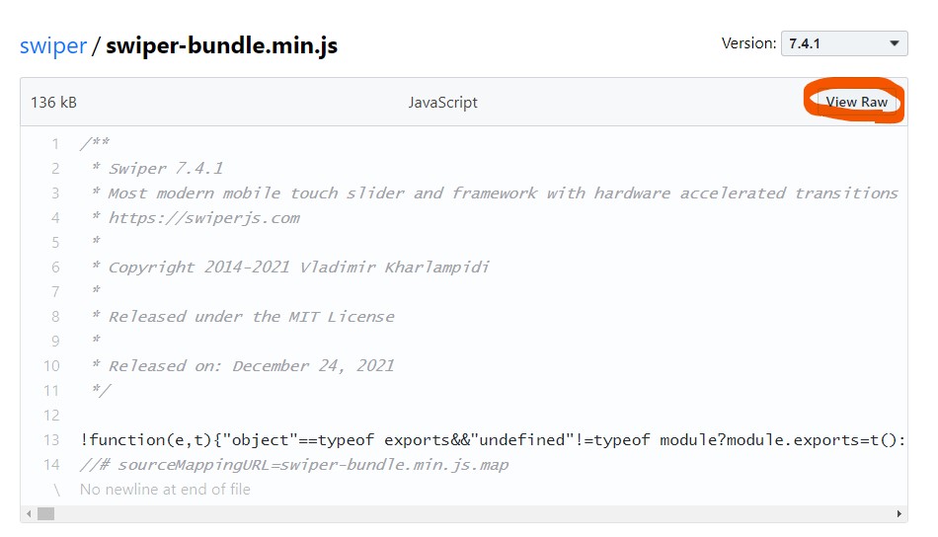Select line number 8
The image size is (938, 537).
(x=55, y=317)
